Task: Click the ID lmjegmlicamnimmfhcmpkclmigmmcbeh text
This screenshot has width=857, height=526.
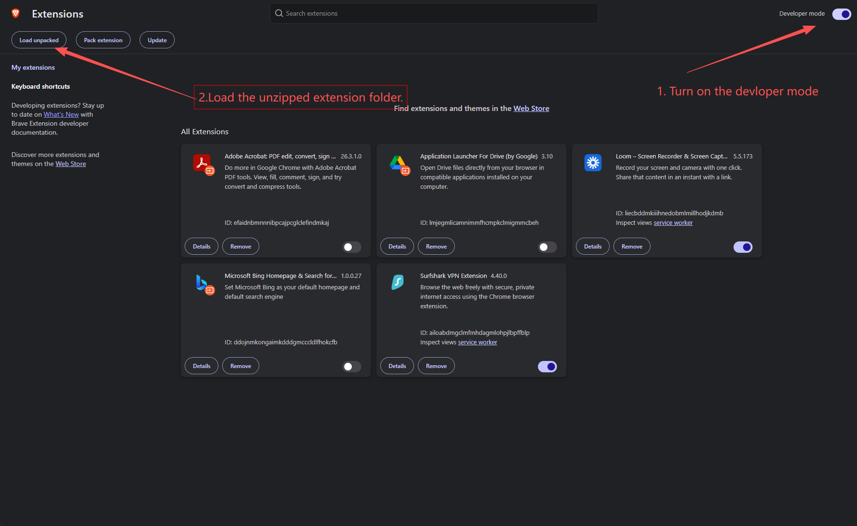Action: point(480,223)
